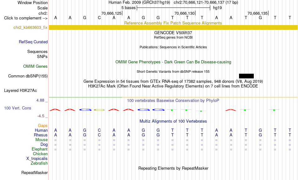
Task: Click the C in the Rhesus alignment row
Action: click(x=99, y=135)
